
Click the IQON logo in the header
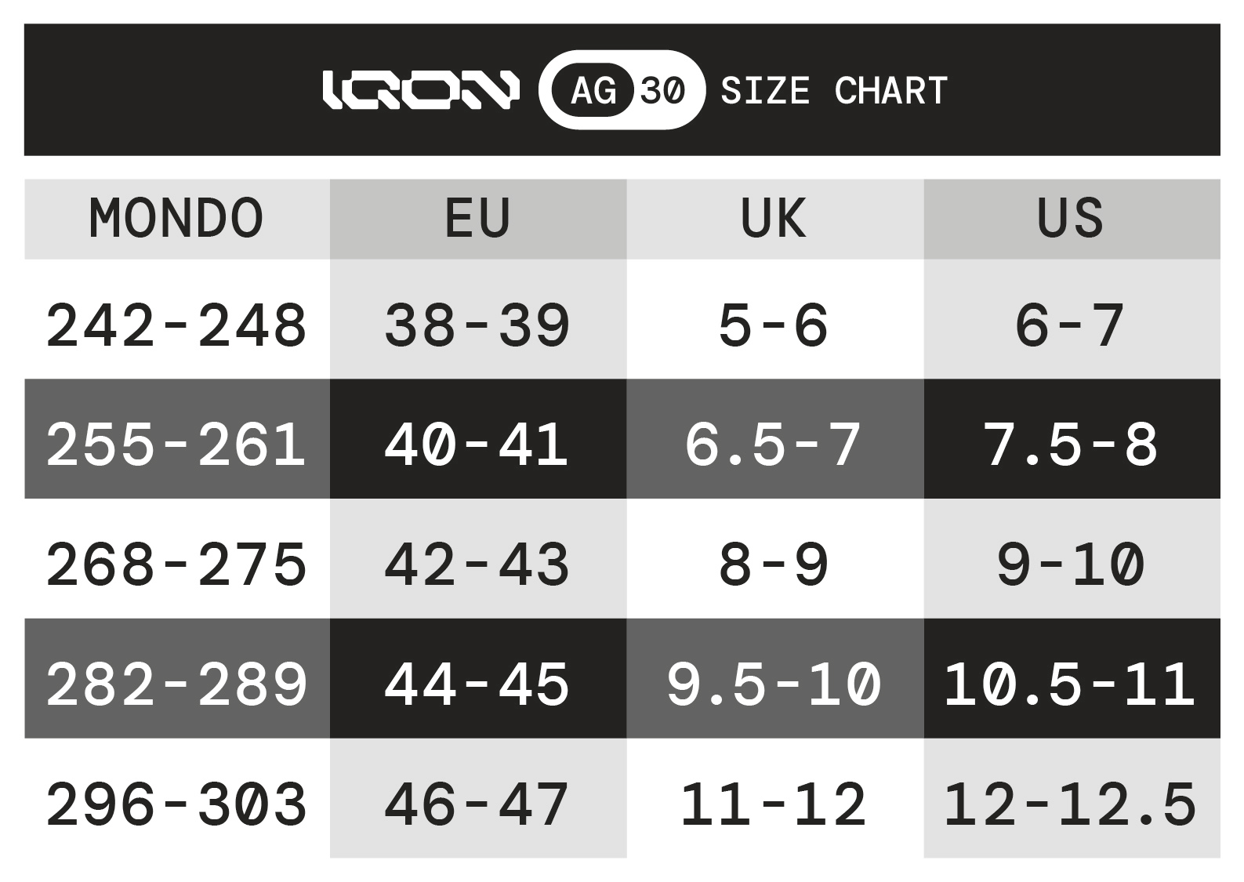click(x=420, y=90)
